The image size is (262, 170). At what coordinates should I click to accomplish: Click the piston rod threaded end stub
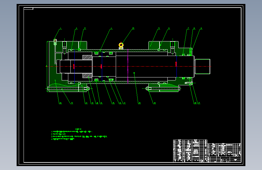(202, 67)
